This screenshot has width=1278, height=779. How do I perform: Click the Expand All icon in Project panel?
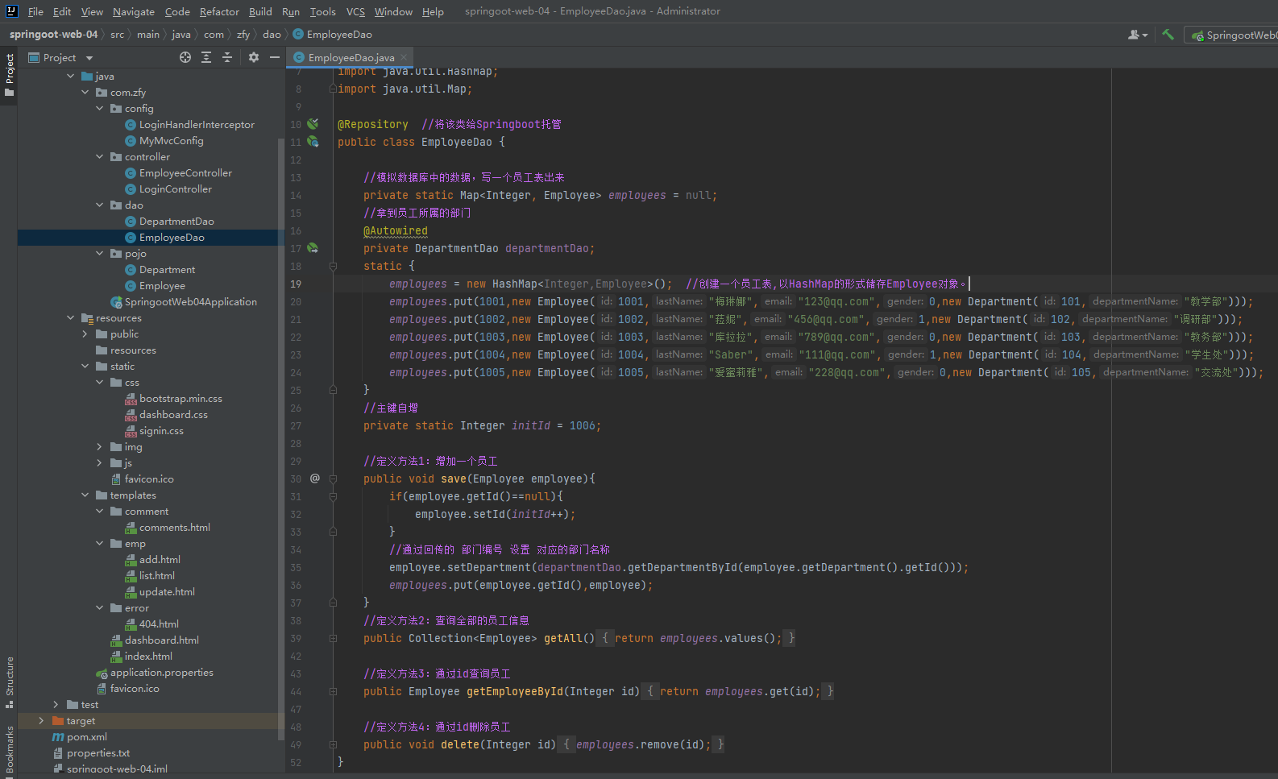pos(206,57)
